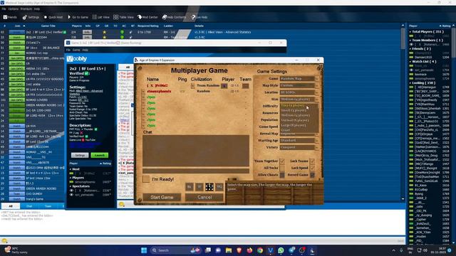456x256 pixels.
Task: Collapse the Friends group in the player panel
Action: pyautogui.click(x=410, y=49)
